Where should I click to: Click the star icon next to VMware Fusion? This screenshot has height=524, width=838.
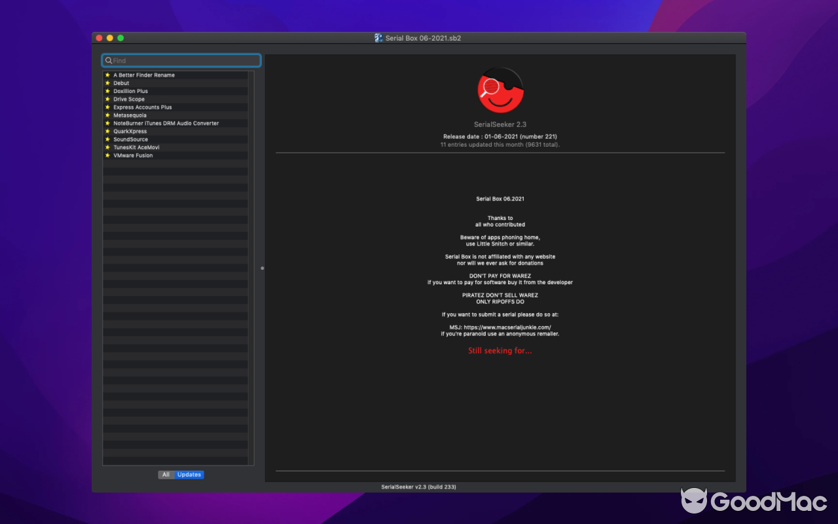point(107,155)
